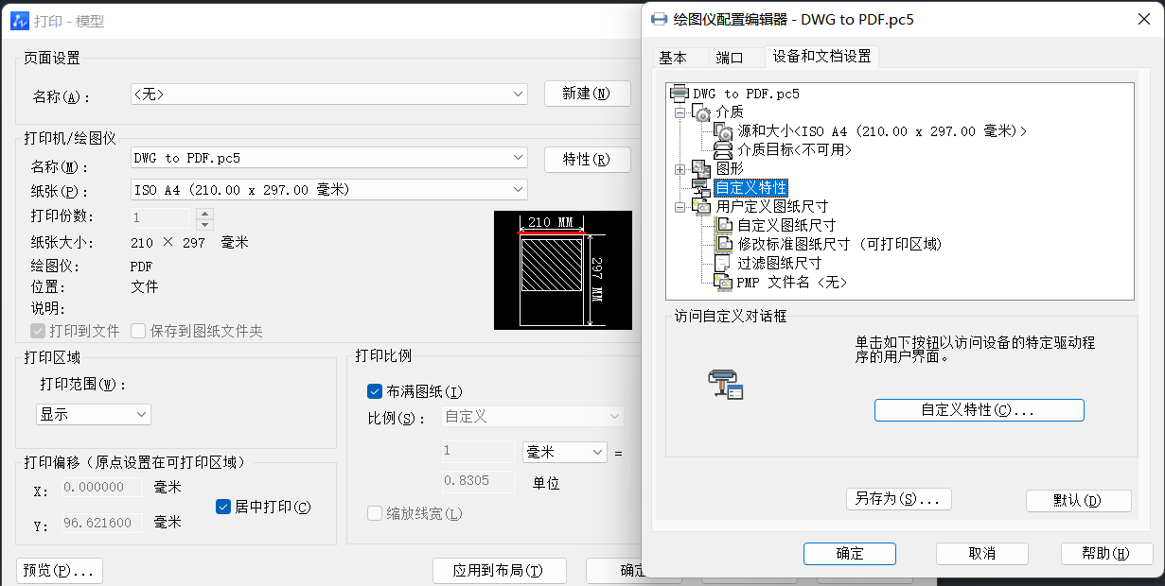Click the plotter driver icon in 访问自定义对话框
The width and height of the screenshot is (1165, 586).
726,384
